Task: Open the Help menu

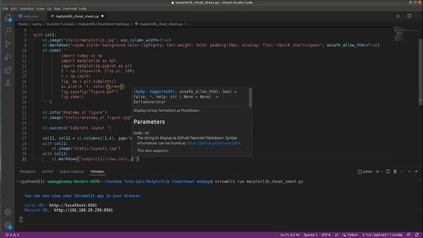Action: click(83, 9)
